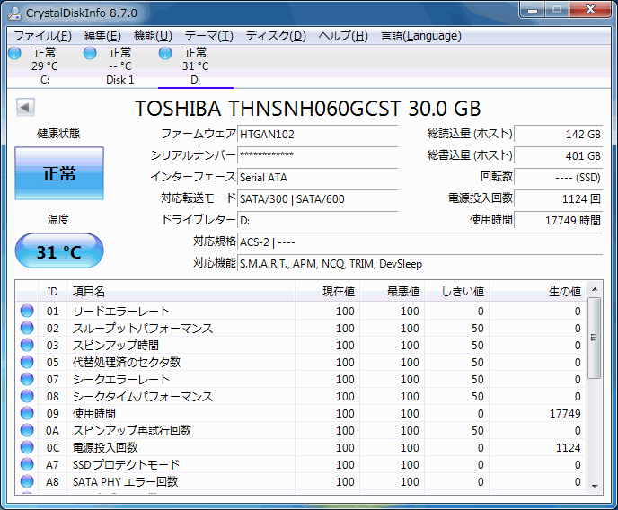Click the drive letter field D:

coord(317,220)
